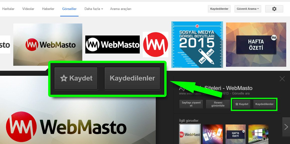Open the Sosyal Medya Görsel Boyutları 2015 result

(x=197, y=44)
